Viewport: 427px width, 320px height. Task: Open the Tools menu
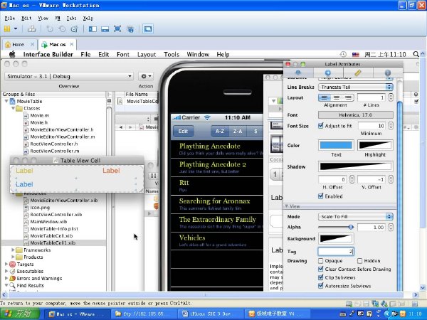(172, 55)
